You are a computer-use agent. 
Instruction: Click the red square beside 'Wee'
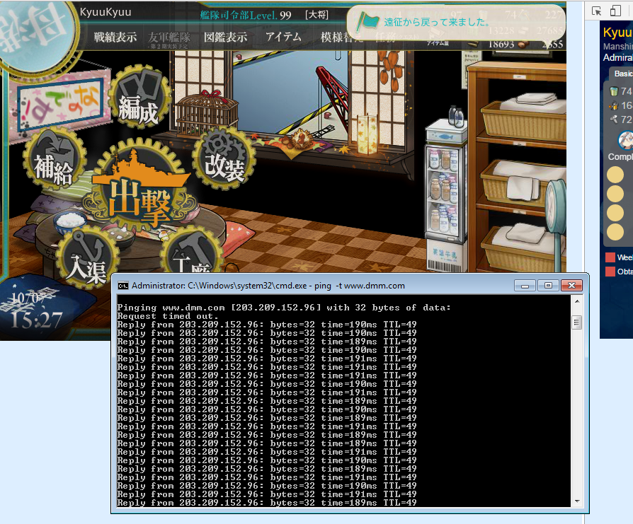pyautogui.click(x=610, y=257)
